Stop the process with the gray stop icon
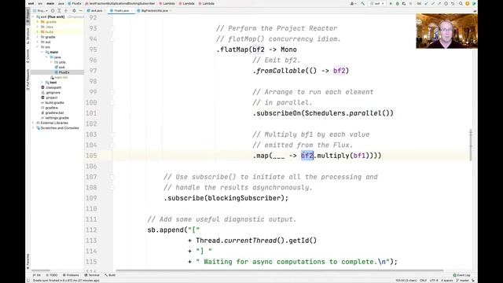This screenshot has width=503, height=283. point(410,3)
